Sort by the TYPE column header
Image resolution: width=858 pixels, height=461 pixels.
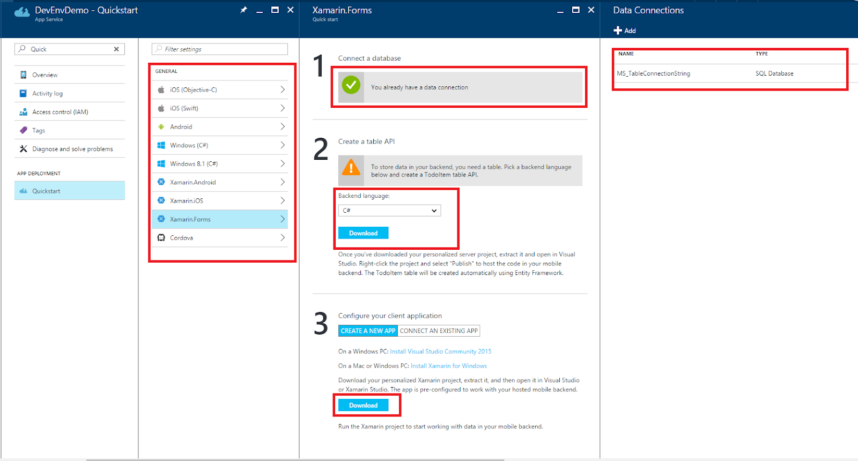click(x=761, y=54)
